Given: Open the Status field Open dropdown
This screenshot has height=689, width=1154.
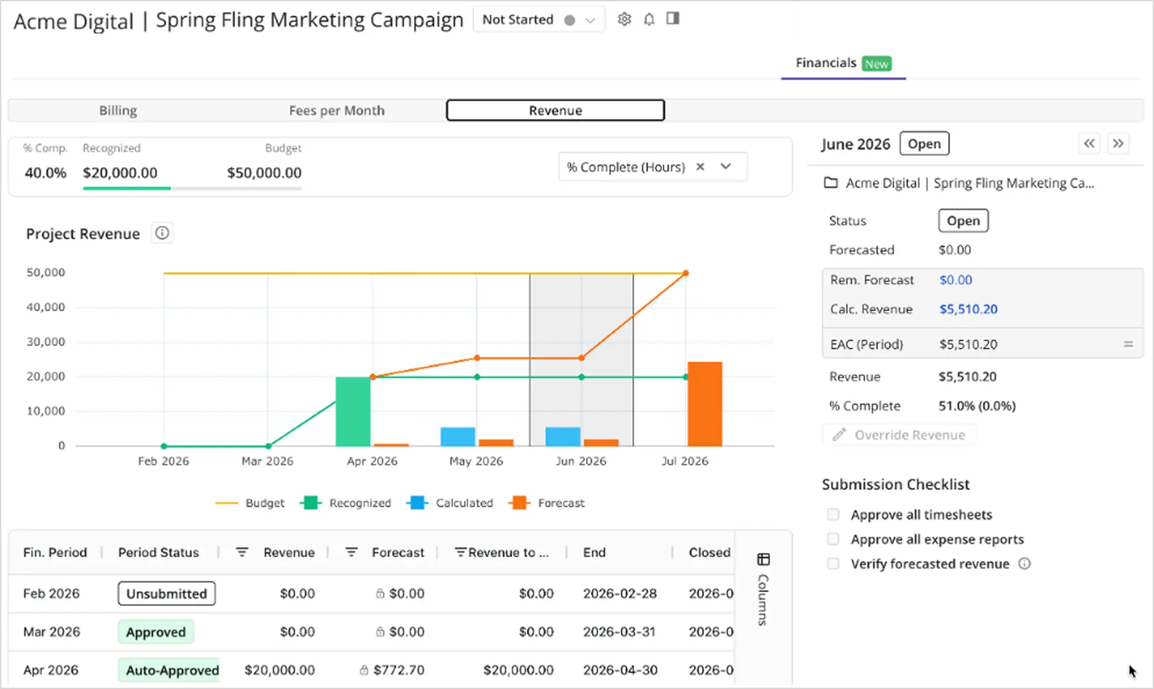Looking at the screenshot, I should 963,221.
